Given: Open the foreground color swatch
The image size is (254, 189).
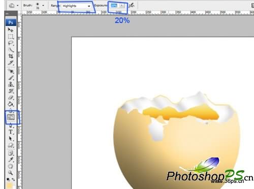Looking at the screenshot, I should pos(10,185).
